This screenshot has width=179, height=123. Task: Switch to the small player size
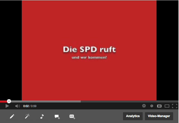click(x=159, y=106)
